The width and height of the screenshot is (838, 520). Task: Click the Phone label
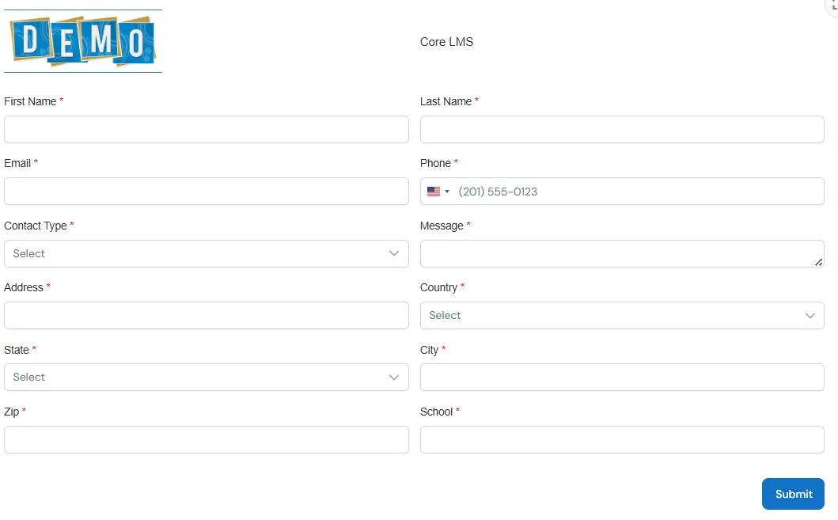point(435,163)
